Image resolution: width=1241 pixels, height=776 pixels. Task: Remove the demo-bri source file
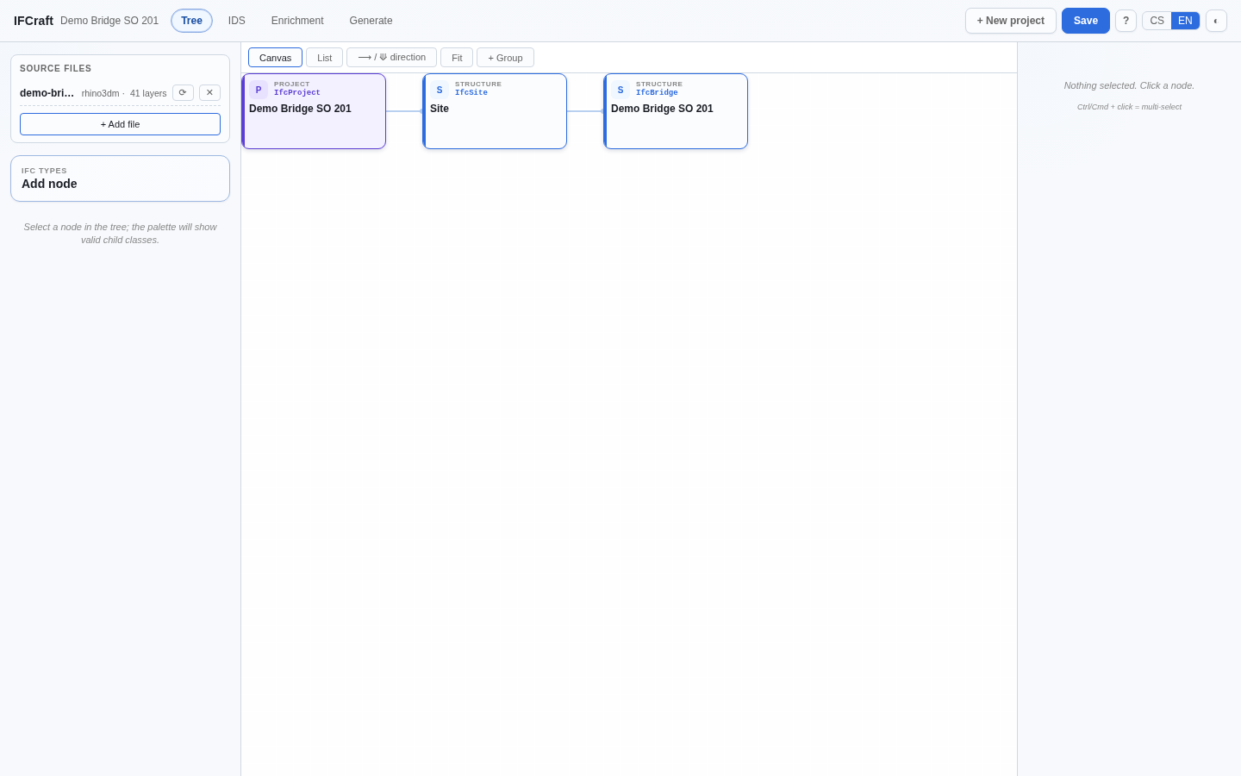[x=209, y=93]
